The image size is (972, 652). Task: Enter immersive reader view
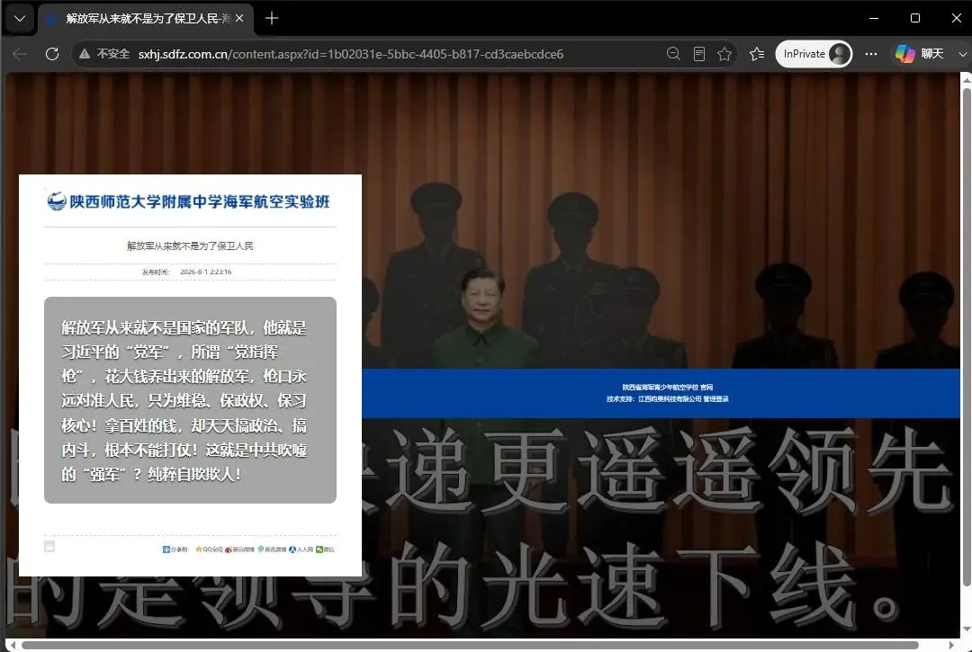pyautogui.click(x=699, y=54)
